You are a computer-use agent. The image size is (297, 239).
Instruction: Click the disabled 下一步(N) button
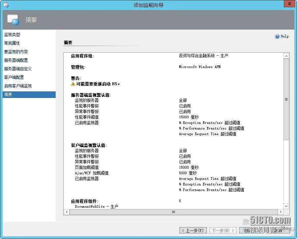pos(223,230)
